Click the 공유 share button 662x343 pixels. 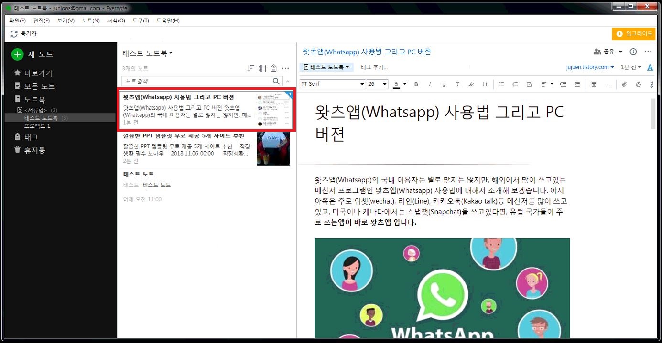604,52
